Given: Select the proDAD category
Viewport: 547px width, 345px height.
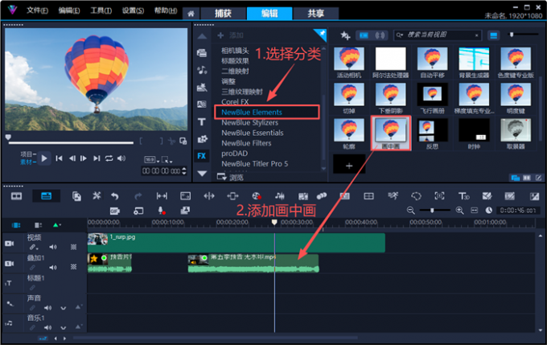Looking at the screenshot, I should point(234,154).
